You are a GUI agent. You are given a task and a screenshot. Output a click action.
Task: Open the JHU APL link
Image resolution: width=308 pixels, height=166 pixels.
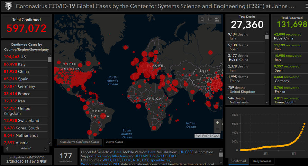(x=142, y=156)
